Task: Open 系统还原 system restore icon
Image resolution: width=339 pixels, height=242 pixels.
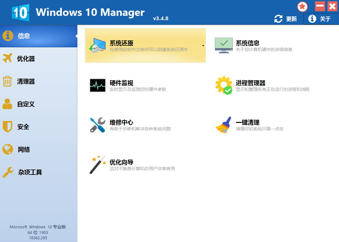Action: [97, 45]
